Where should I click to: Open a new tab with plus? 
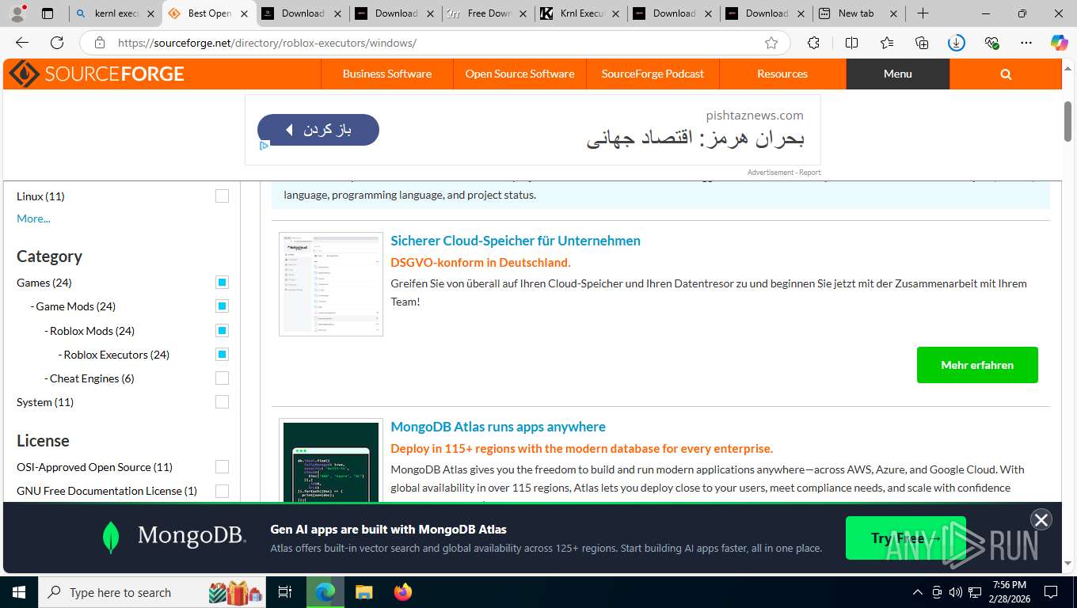(x=923, y=13)
